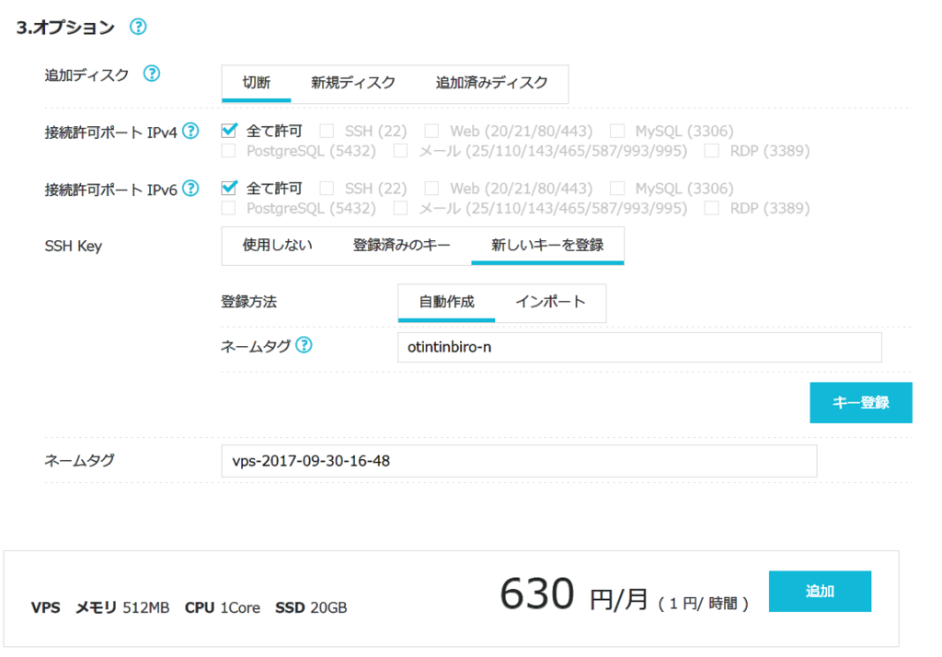Open help icon for 接続許可ポート IPv4

coord(190,131)
